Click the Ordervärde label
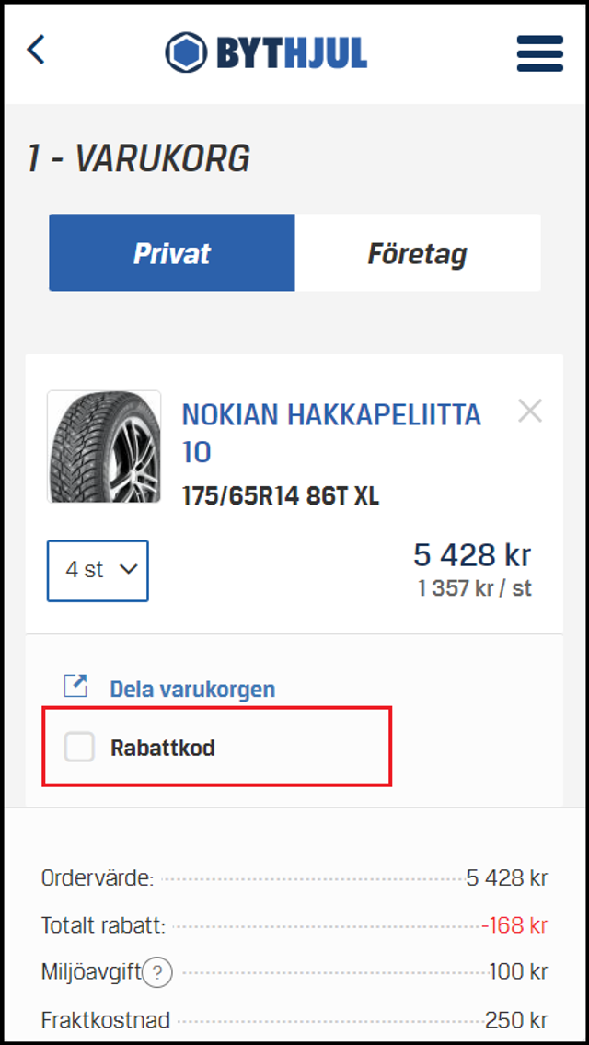This screenshot has width=589, height=1045. click(97, 878)
